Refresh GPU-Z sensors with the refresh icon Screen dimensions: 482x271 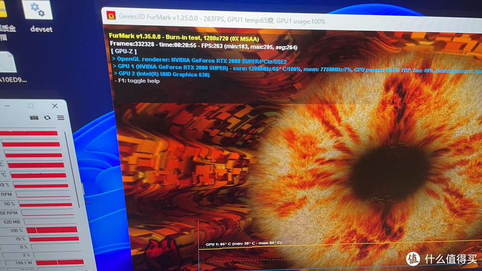click(x=47, y=118)
